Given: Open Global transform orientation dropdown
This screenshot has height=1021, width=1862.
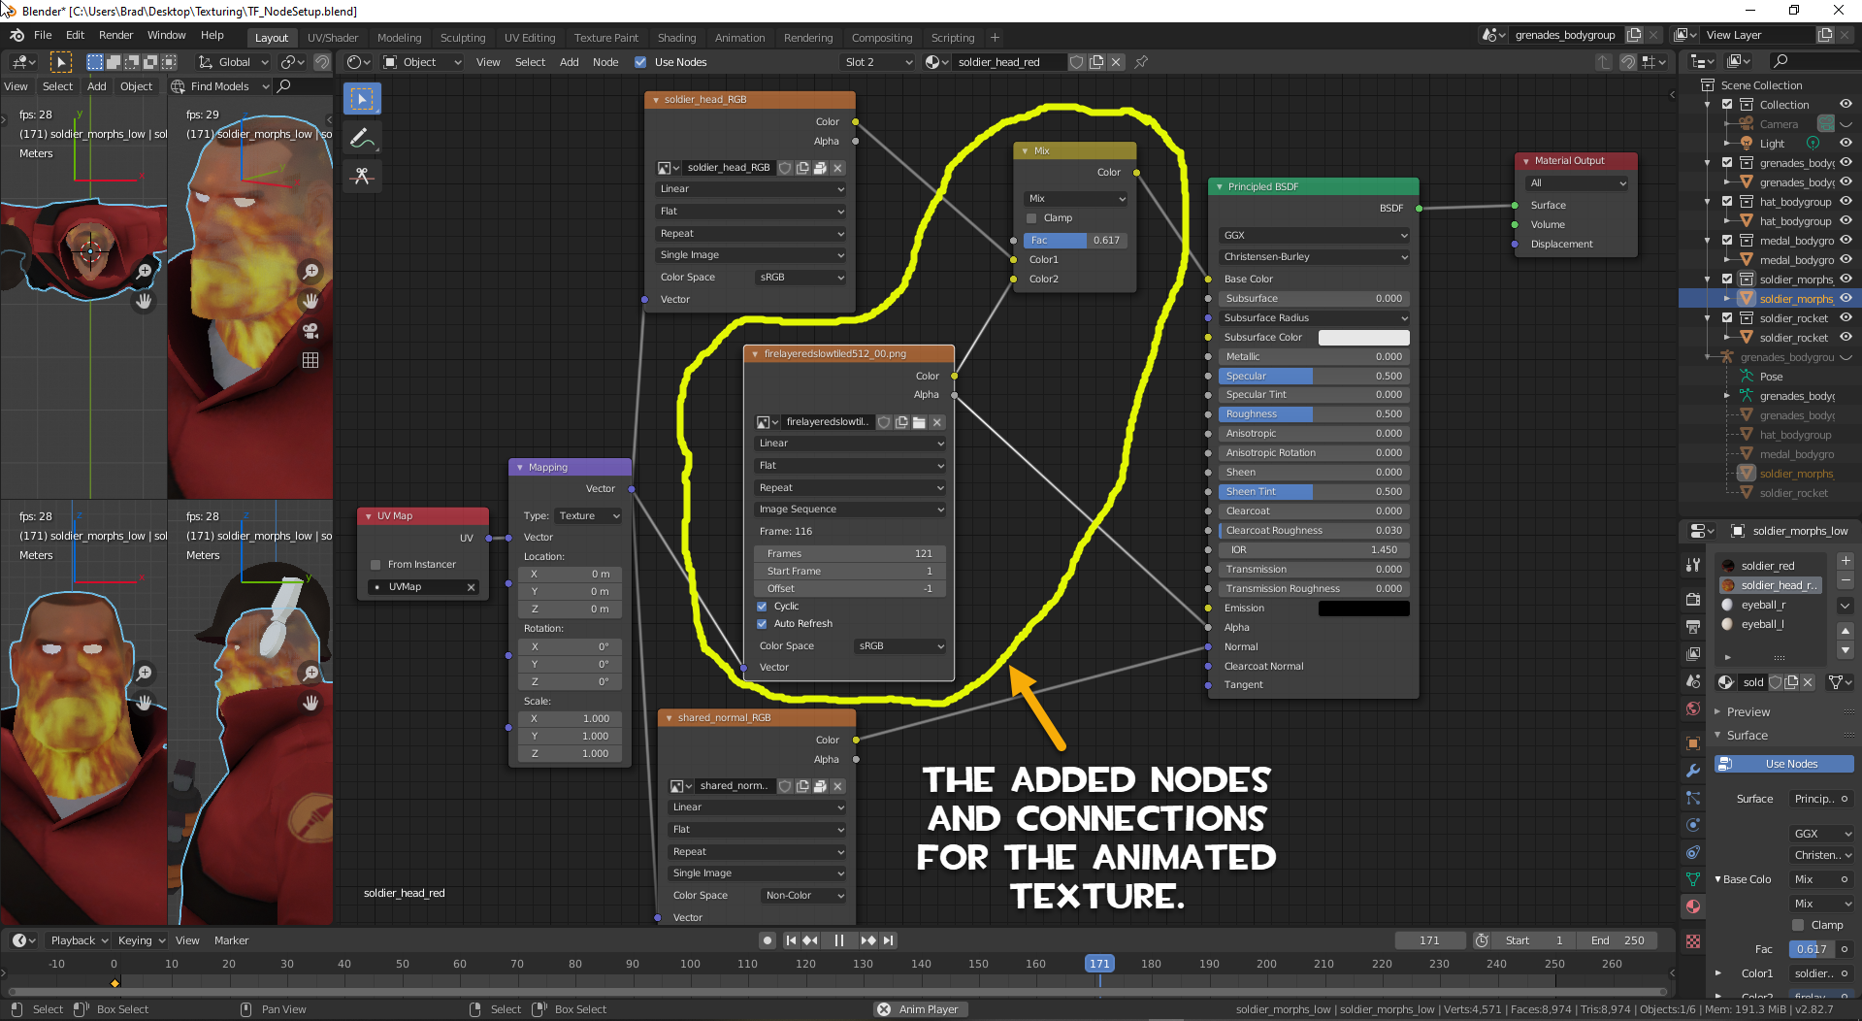Looking at the screenshot, I should (233, 62).
